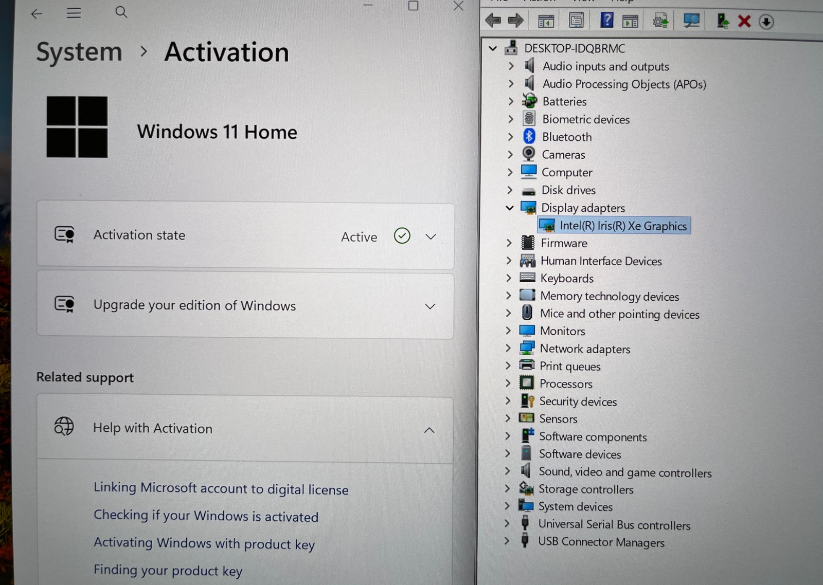
Task: Expand the Audio inputs and outputs node
Action: click(x=511, y=66)
